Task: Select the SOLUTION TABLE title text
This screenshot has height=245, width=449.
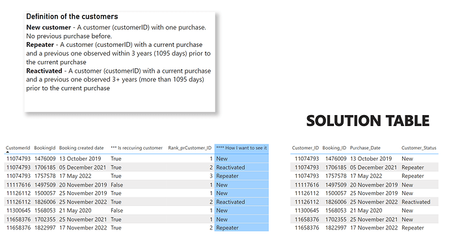Action: pyautogui.click(x=368, y=121)
